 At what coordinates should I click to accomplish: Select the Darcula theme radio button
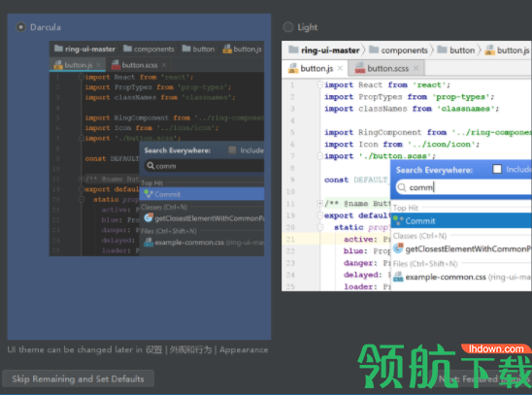[x=20, y=27]
